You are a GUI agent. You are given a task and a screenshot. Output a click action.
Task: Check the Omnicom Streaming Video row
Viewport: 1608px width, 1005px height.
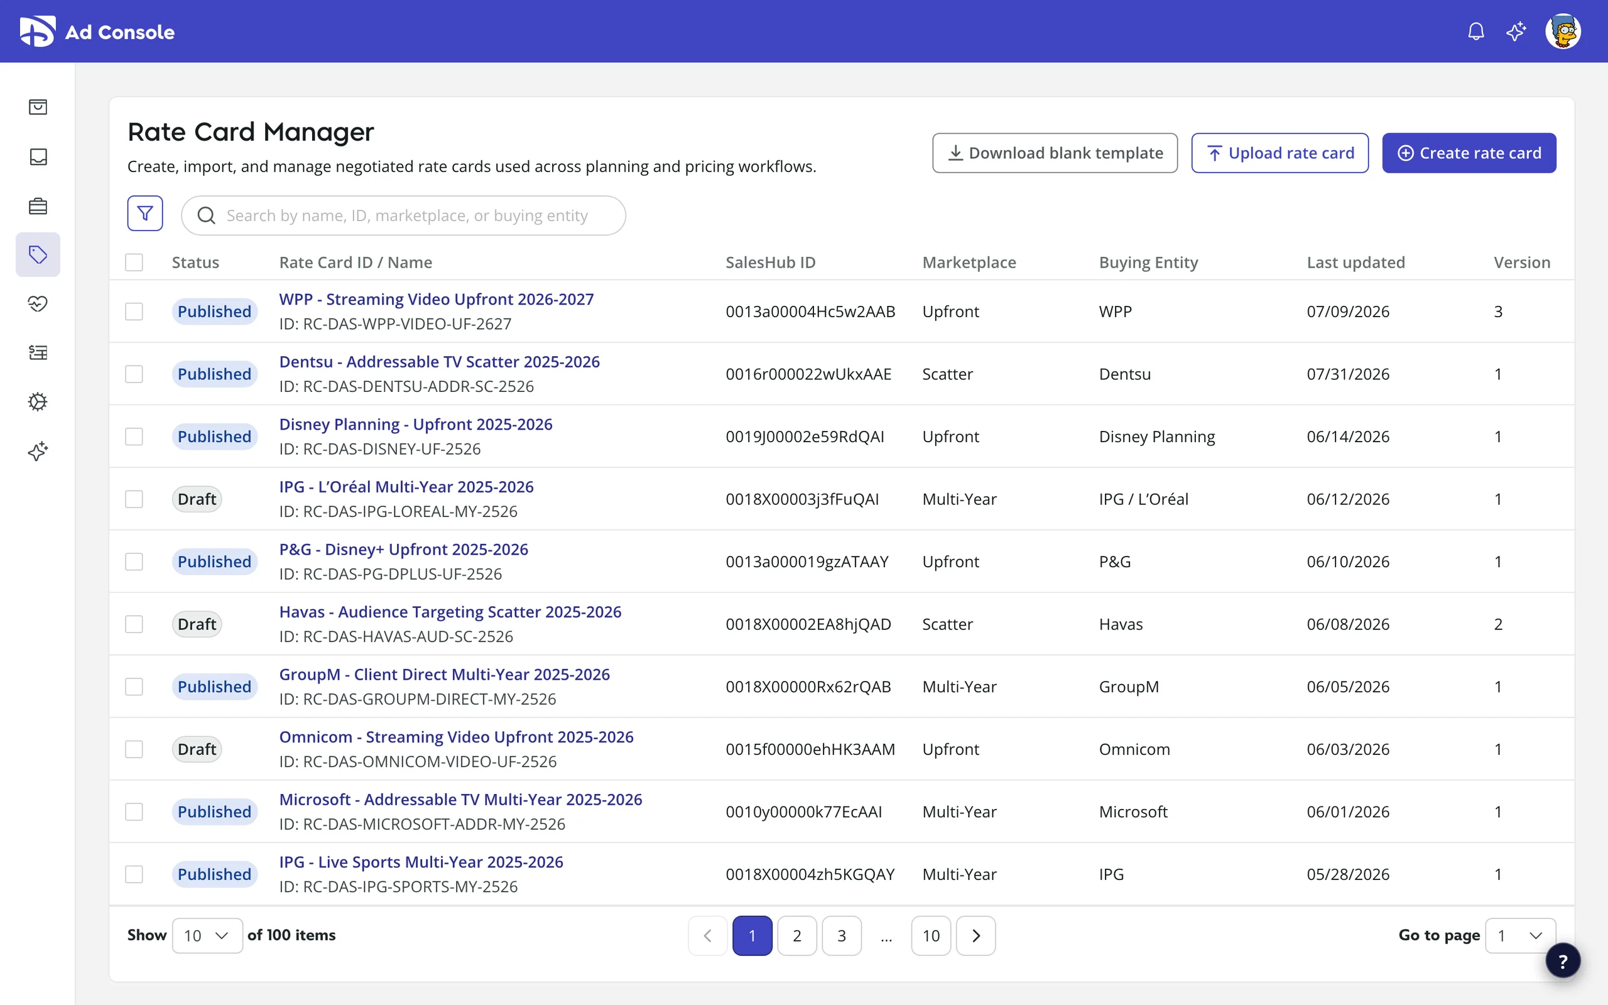134,749
